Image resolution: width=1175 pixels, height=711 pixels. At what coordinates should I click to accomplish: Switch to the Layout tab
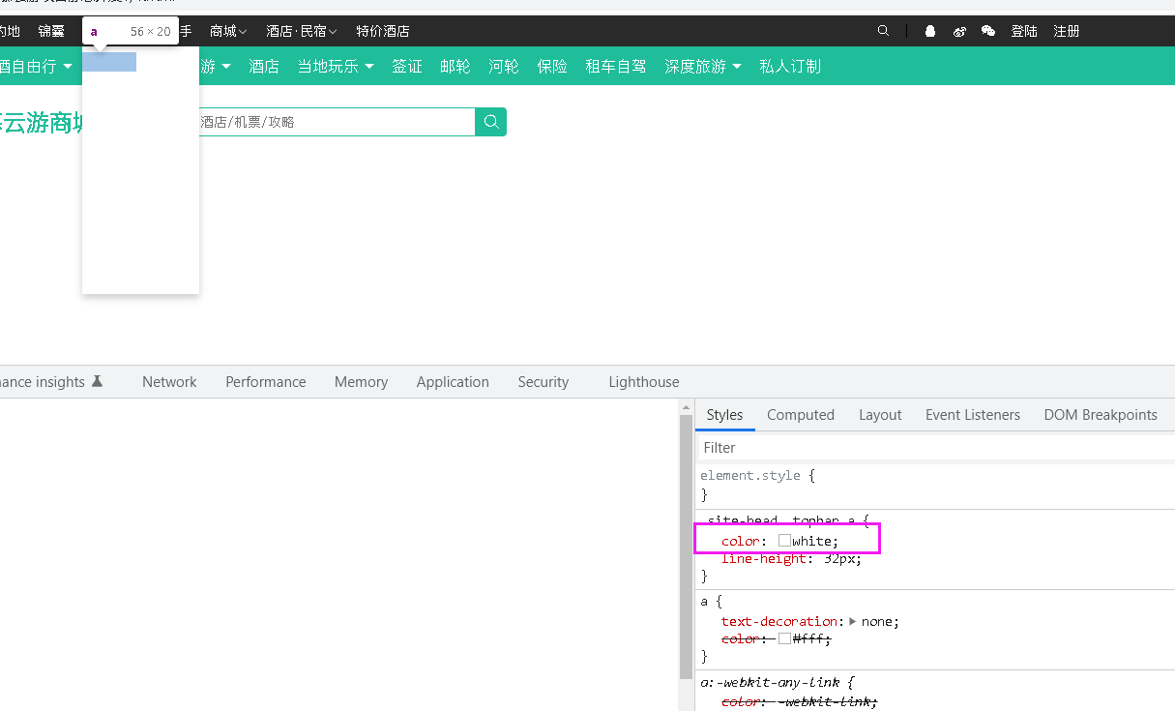tap(880, 414)
